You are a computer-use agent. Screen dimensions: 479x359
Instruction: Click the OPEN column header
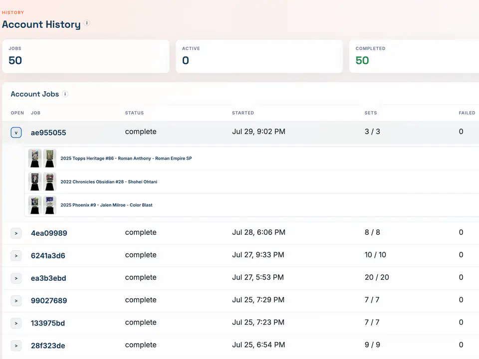[17, 113]
